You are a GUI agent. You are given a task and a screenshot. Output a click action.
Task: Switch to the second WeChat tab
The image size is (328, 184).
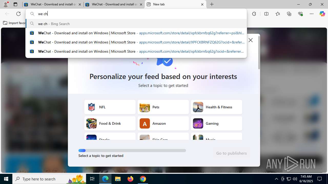(x=114, y=4)
